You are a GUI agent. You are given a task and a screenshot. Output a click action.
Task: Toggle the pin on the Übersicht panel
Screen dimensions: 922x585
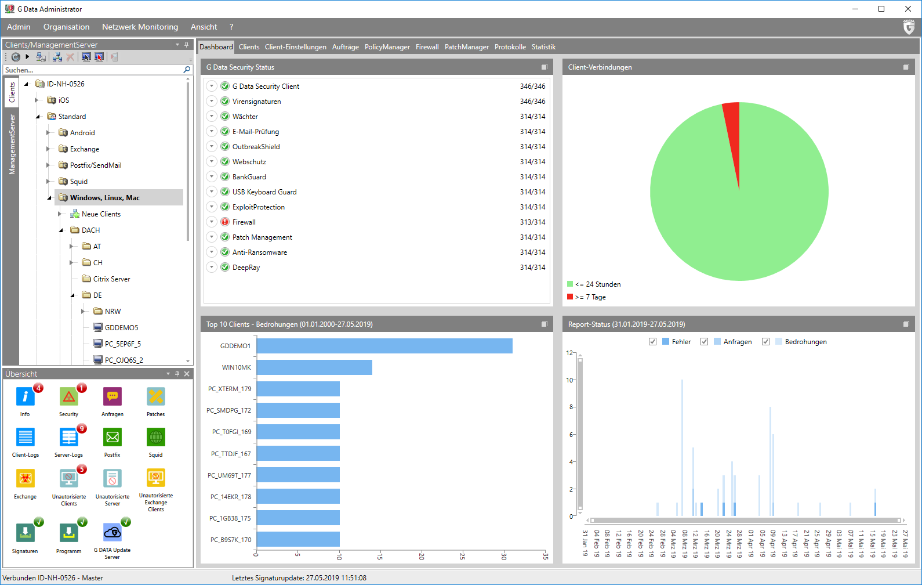tap(177, 374)
